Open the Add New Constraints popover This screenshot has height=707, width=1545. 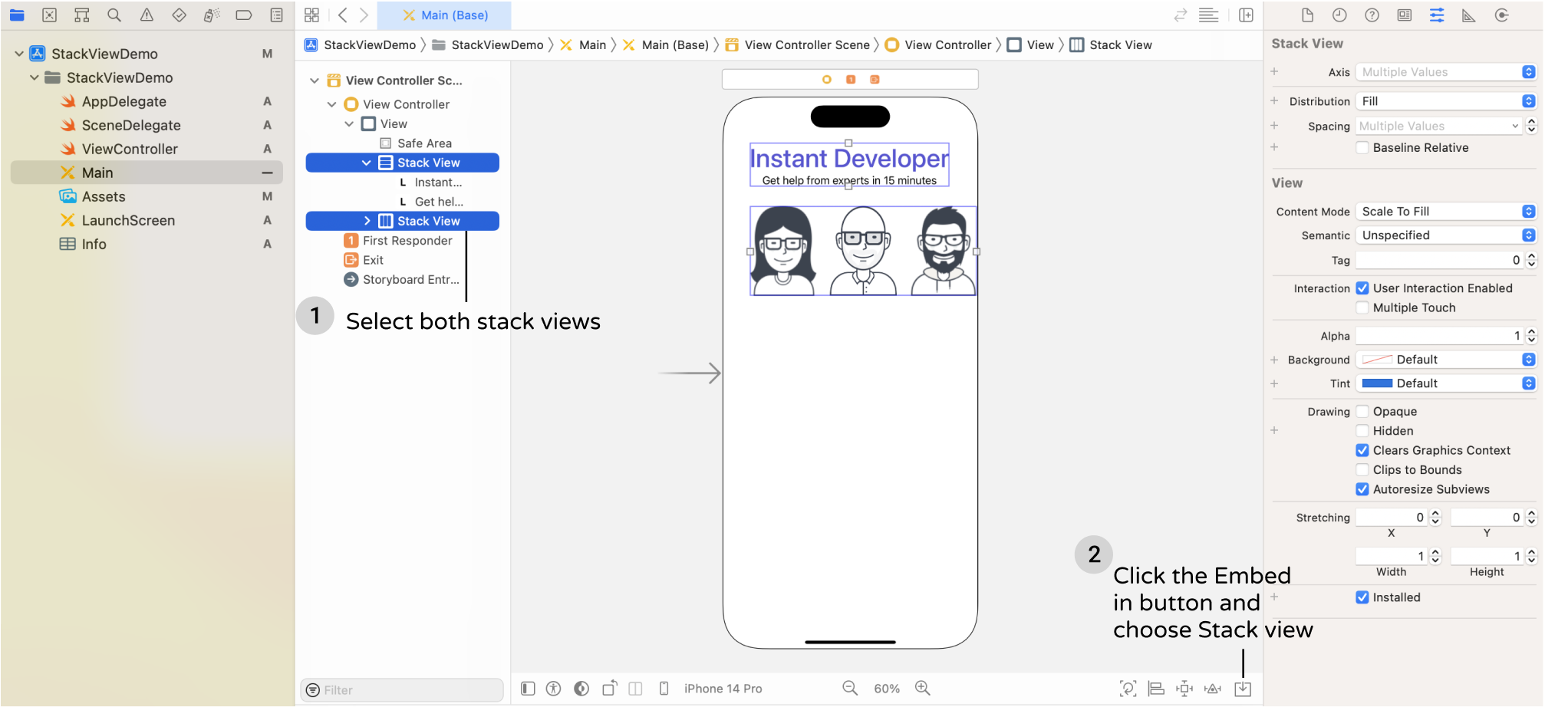pyautogui.click(x=1184, y=688)
